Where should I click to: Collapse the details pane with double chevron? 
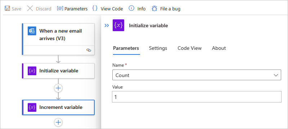[107, 25]
